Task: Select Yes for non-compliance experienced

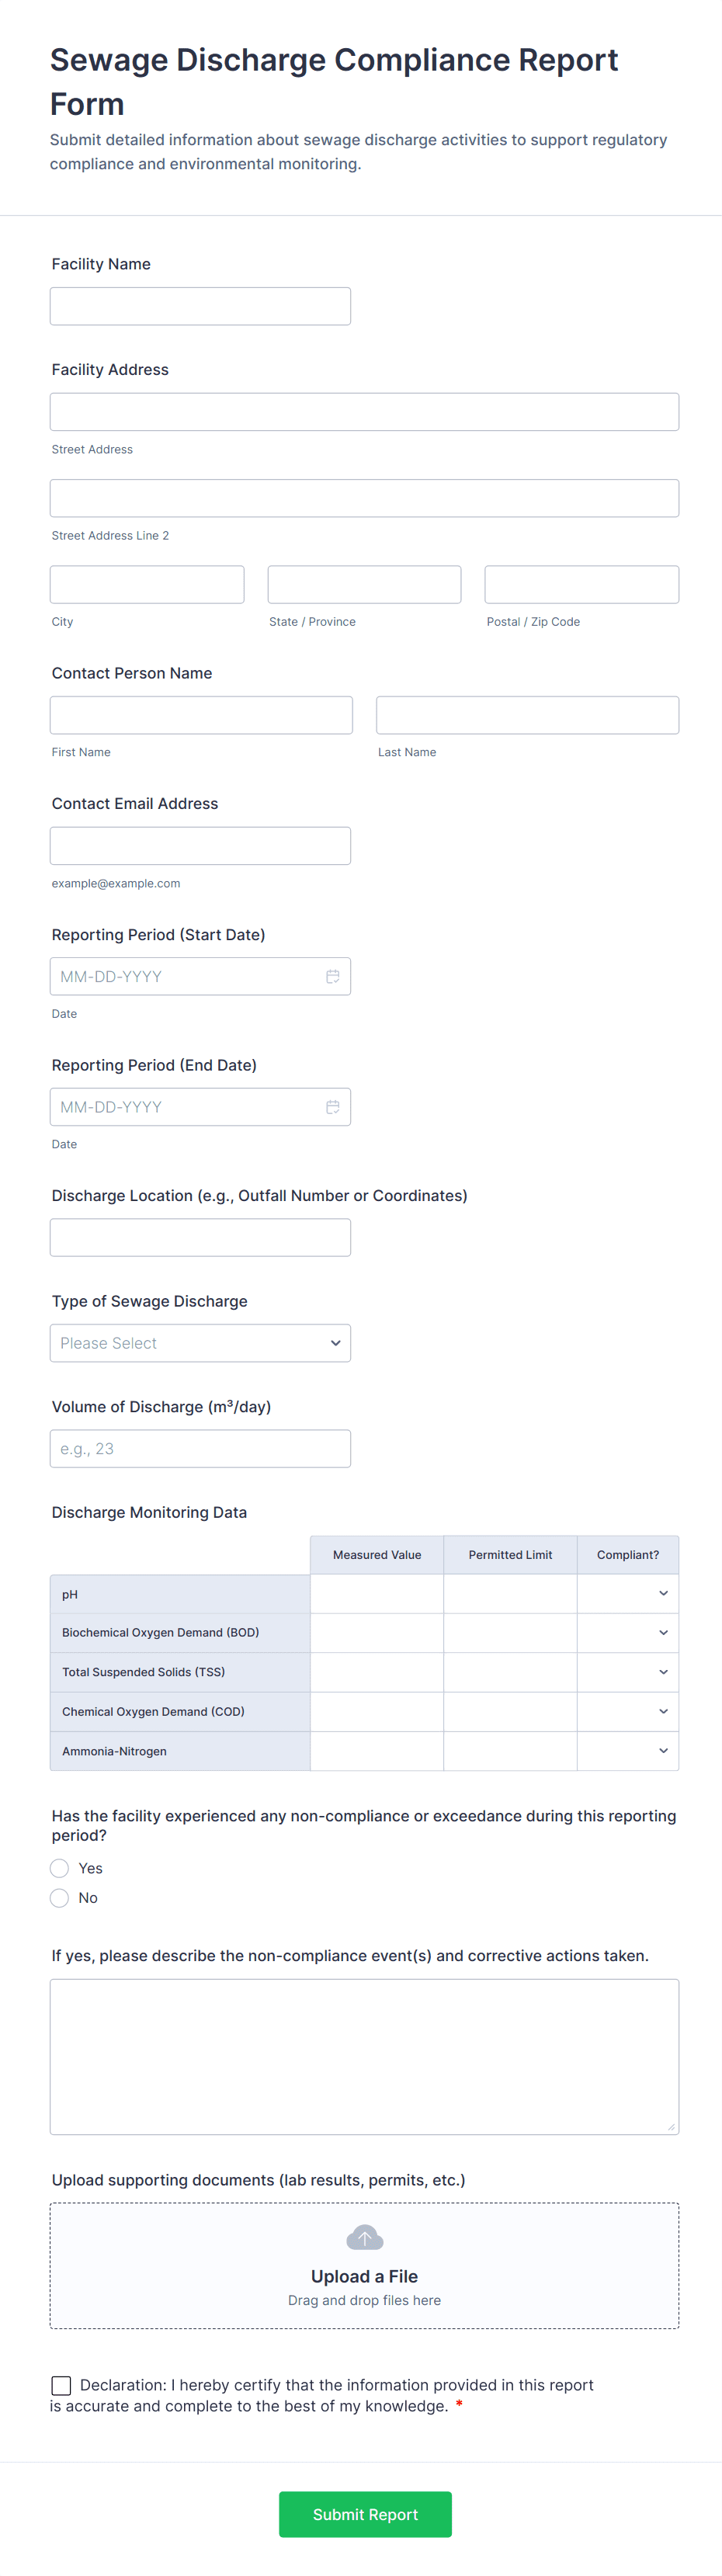Action: pos(60,1868)
